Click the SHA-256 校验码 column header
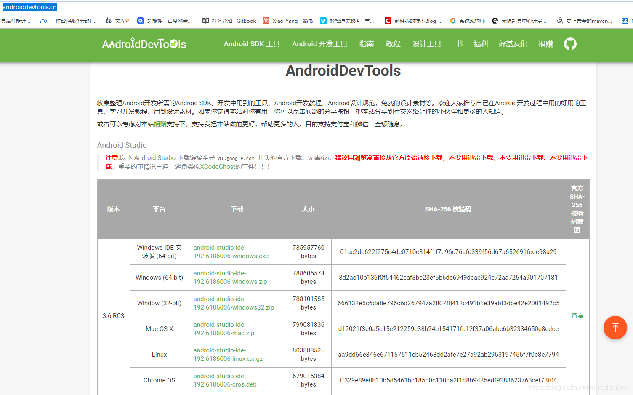Screen dimensions: 633x395 (448, 209)
